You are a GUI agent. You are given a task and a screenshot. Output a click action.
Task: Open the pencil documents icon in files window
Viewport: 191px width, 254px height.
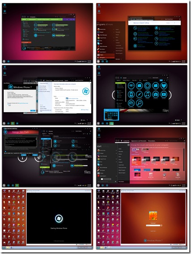[x=139, y=94]
